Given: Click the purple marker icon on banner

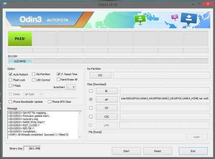Looking at the screenshot, I should pos(175,17).
